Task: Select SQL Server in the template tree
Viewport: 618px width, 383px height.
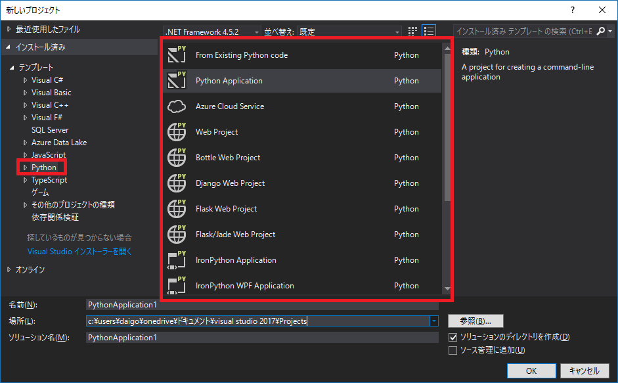Action: pos(50,130)
